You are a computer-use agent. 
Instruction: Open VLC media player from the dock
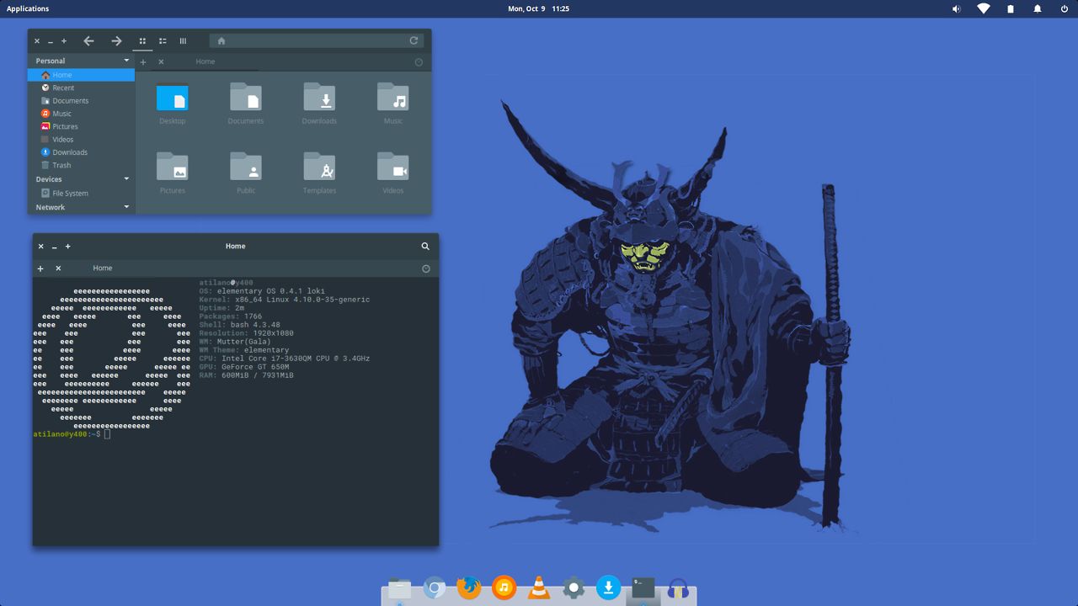[538, 587]
